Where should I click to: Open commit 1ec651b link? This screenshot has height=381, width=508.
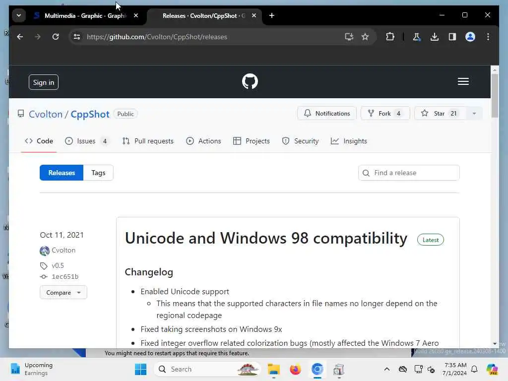pos(65,277)
